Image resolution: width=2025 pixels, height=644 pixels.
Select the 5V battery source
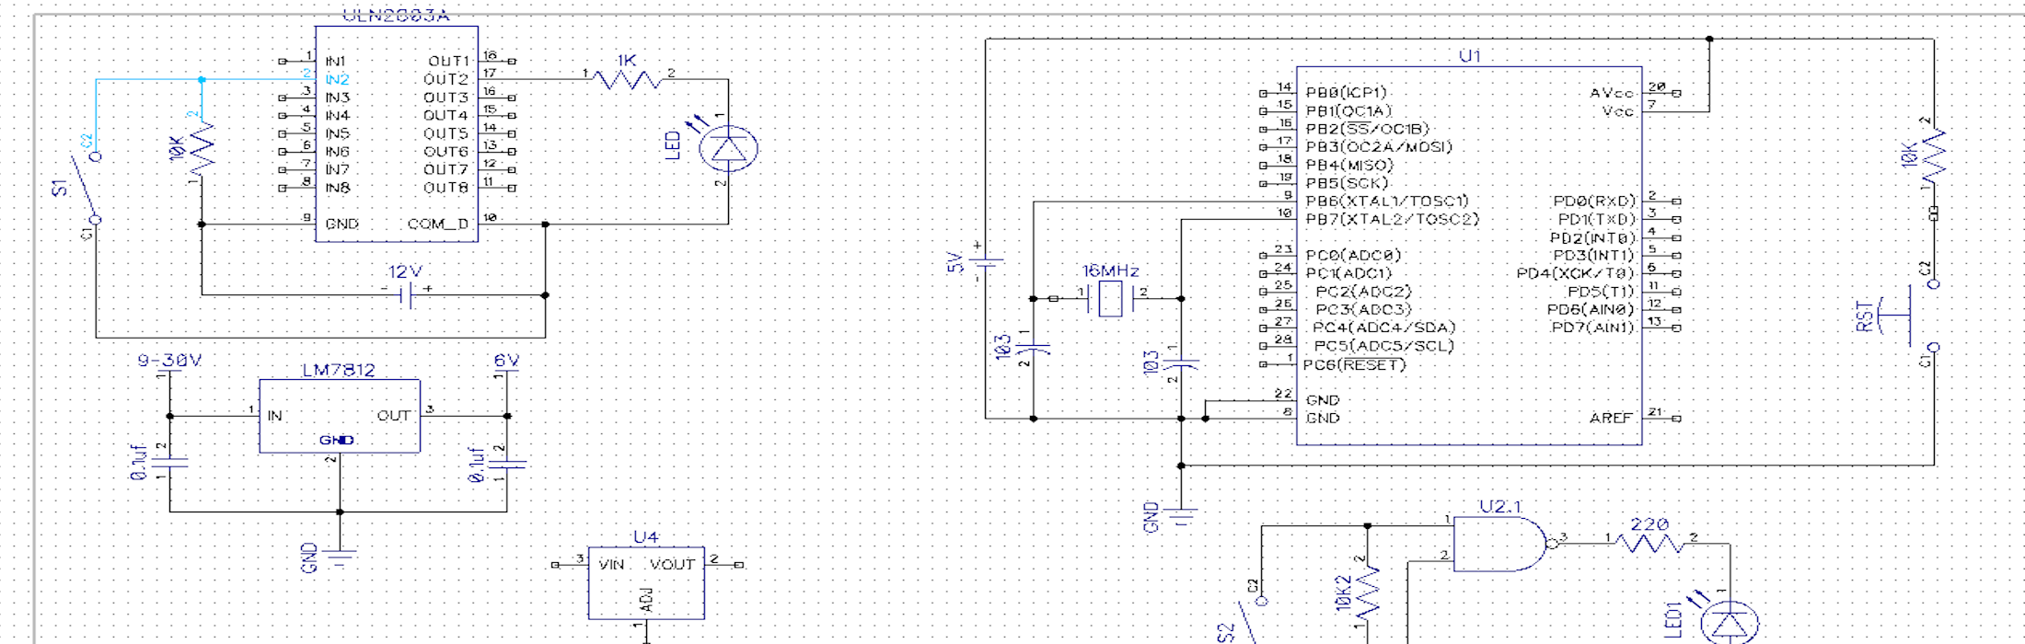coord(986,263)
